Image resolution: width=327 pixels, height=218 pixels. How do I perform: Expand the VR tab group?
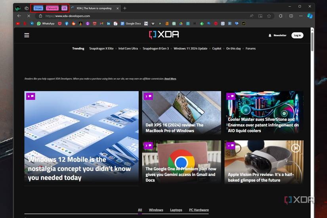64,8
